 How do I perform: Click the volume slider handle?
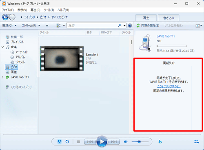pyautogui.click(x=139, y=142)
